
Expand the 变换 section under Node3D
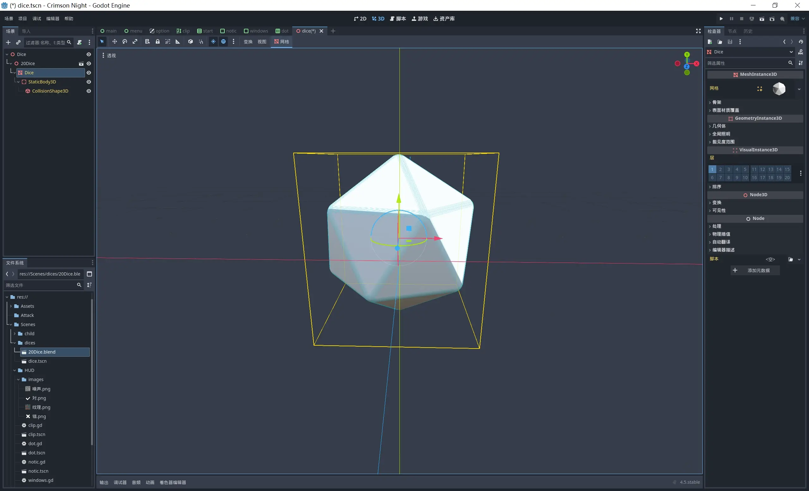tap(717, 203)
